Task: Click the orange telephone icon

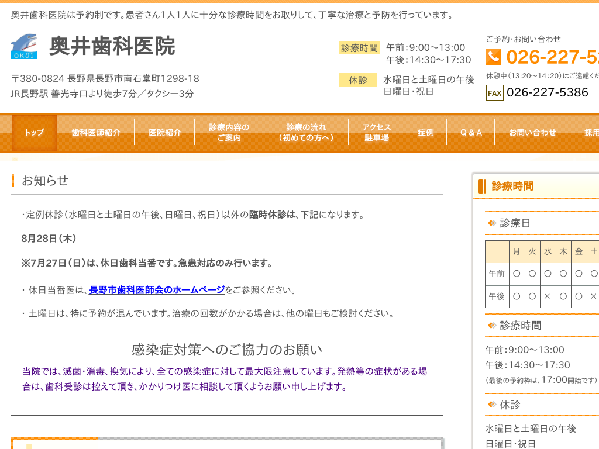Action: click(494, 57)
